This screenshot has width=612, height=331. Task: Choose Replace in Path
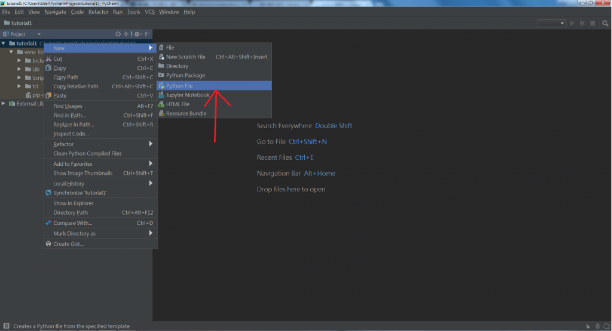[x=100, y=125]
